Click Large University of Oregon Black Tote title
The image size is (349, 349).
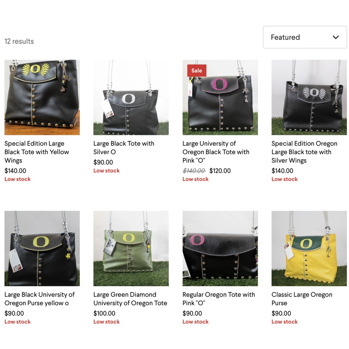[216, 152]
